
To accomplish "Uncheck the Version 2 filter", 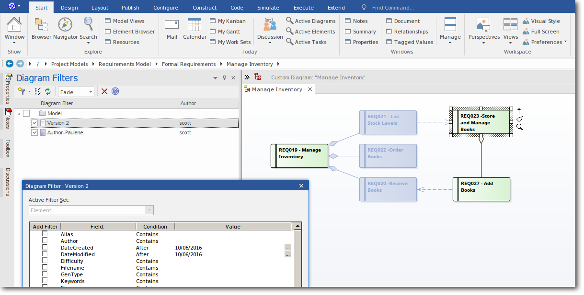I will click(x=34, y=122).
